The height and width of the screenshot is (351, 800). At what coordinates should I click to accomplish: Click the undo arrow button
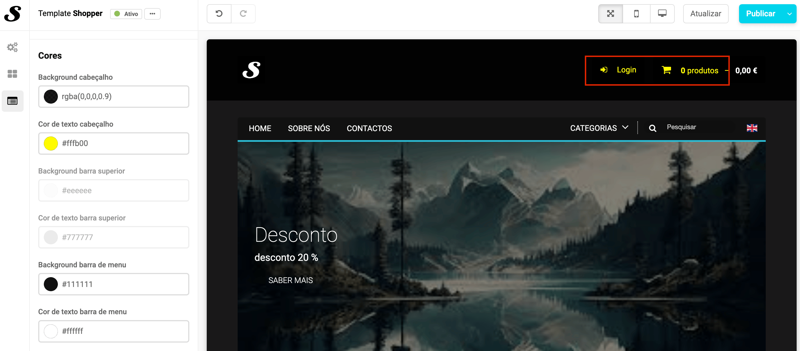(x=219, y=14)
